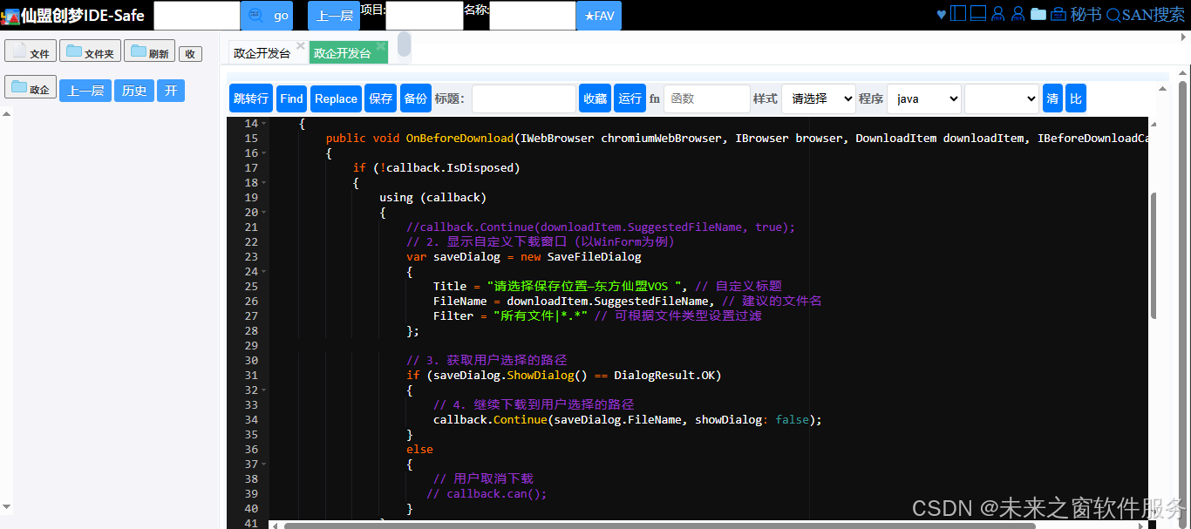
Task: Click callback.Continue on line 34
Action: [x=490, y=420]
